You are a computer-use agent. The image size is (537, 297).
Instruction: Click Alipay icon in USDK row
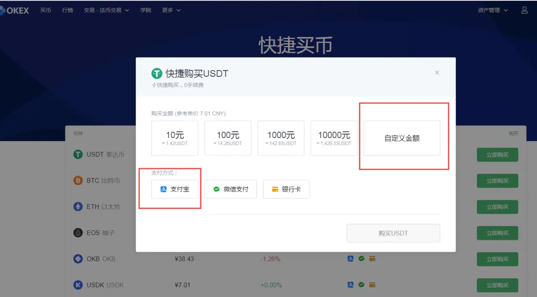(x=351, y=284)
